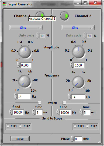Click the Channel 2 frequency Hz stepper arrows

tap(69, 97)
